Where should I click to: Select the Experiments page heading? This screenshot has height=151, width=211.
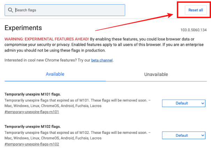click(23, 28)
